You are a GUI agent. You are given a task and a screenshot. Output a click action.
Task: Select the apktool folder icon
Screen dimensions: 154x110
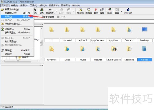83,30
